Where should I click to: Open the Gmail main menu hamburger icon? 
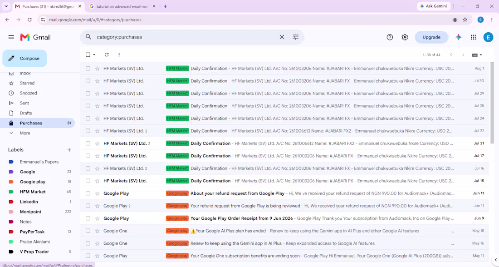pyautogui.click(x=11, y=37)
